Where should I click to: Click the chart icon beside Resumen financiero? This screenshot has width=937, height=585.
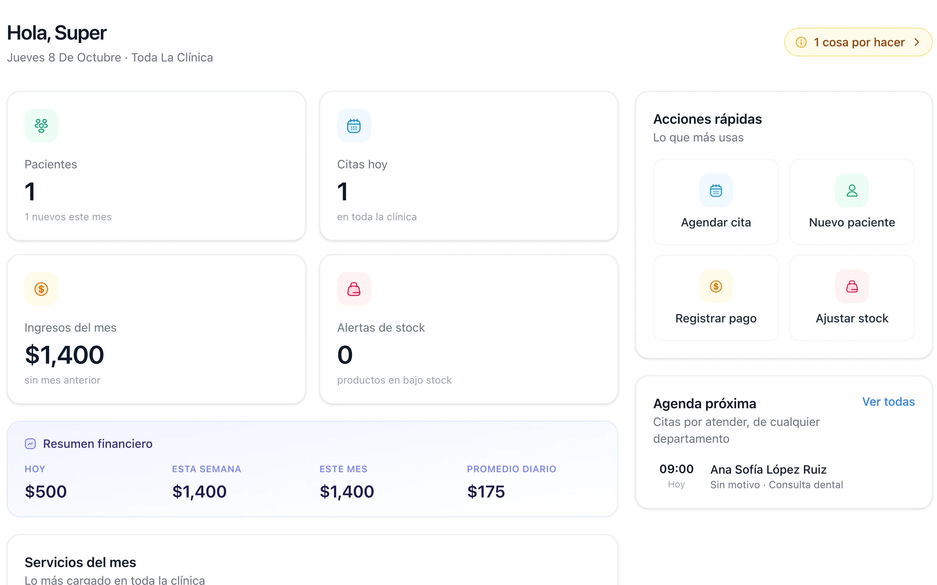(30, 444)
